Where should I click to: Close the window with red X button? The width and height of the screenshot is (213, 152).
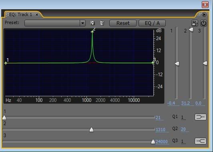[205, 5]
